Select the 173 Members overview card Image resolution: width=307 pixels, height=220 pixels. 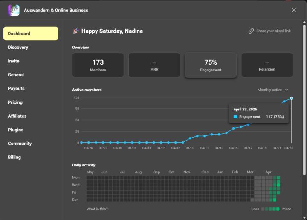98,65
